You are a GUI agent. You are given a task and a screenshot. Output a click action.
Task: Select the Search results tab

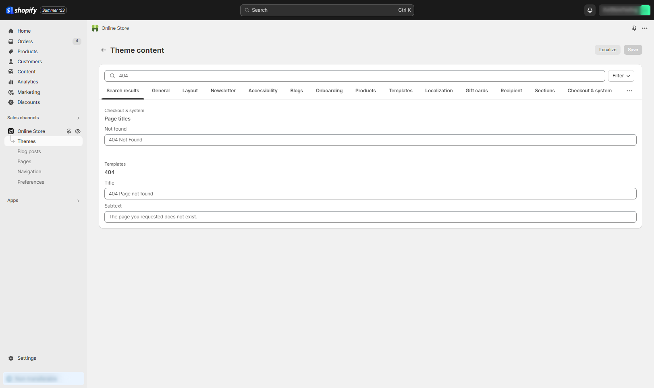[x=123, y=91]
